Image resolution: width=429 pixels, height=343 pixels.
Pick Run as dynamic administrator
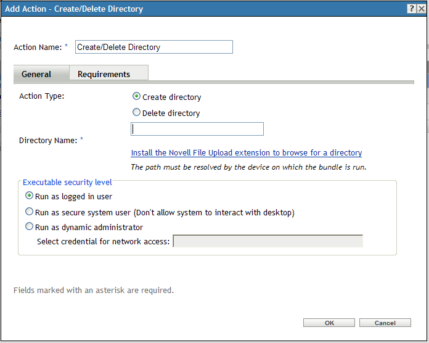[x=29, y=226]
